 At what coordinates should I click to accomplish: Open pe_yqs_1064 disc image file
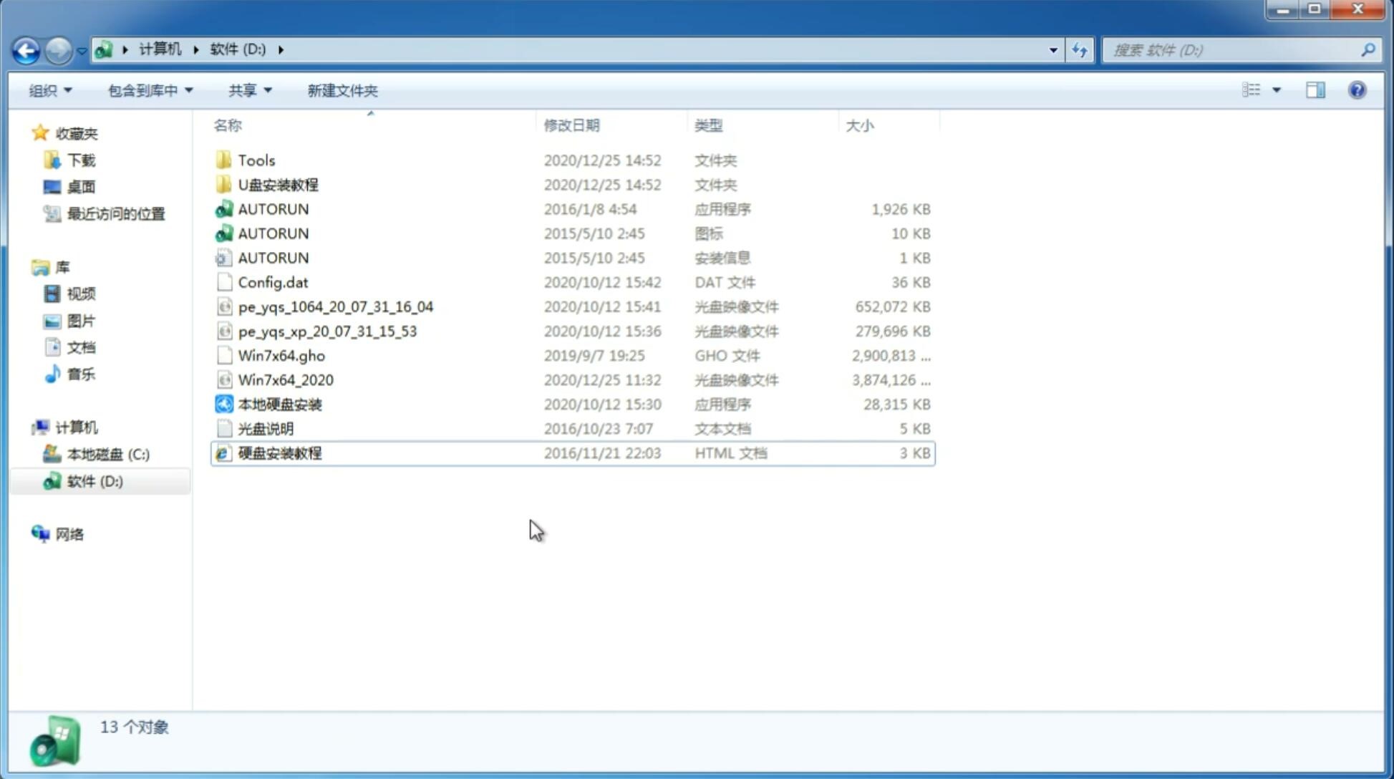point(335,306)
